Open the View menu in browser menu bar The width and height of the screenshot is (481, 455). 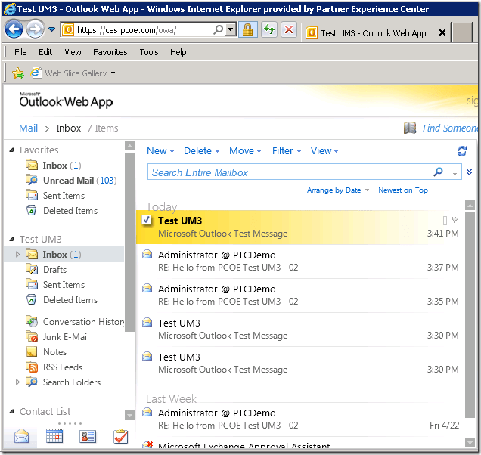click(73, 52)
